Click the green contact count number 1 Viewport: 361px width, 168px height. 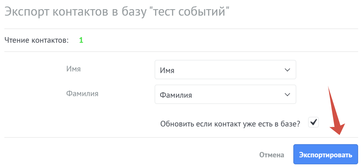pyautogui.click(x=81, y=41)
